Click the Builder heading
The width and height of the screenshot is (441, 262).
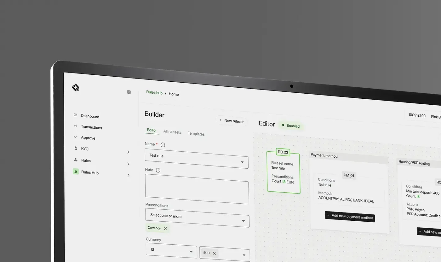tap(154, 114)
